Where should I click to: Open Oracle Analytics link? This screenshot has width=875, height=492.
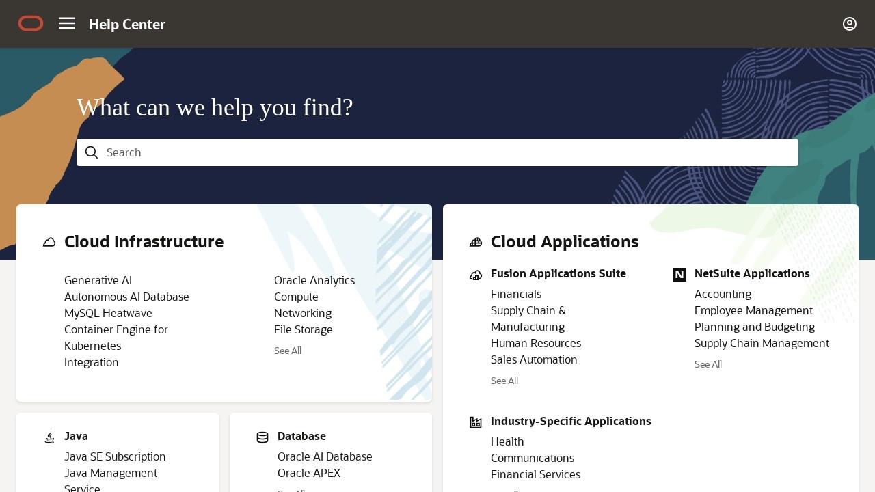[x=314, y=280]
